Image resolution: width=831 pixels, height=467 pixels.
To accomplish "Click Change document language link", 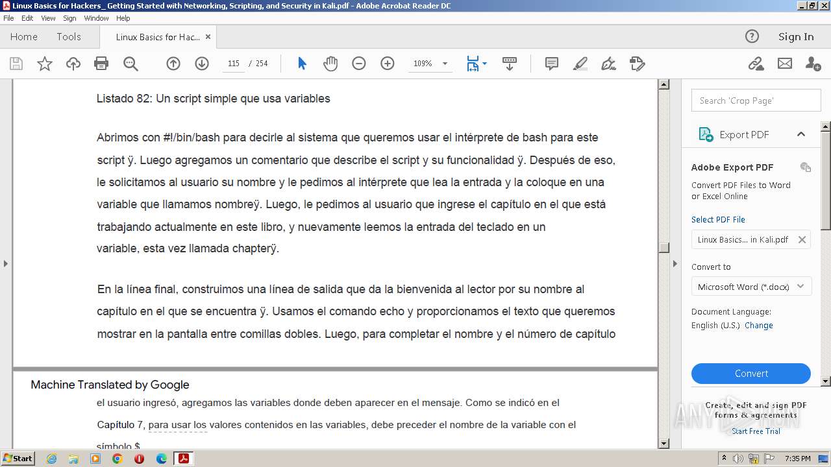I will coord(758,326).
